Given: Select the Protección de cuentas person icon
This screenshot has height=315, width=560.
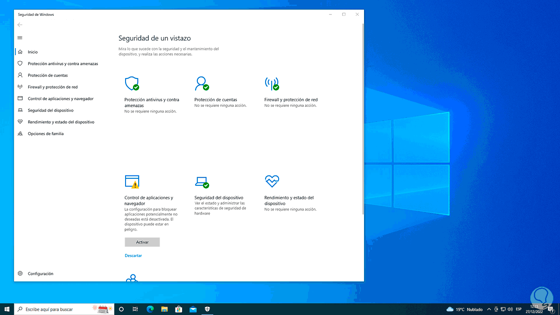Looking at the screenshot, I should (x=202, y=83).
